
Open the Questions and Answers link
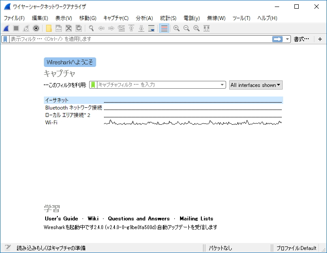(139, 218)
